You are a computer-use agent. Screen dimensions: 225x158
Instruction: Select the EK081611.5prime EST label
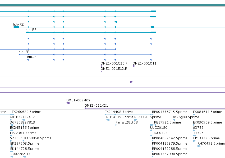point(207,112)
